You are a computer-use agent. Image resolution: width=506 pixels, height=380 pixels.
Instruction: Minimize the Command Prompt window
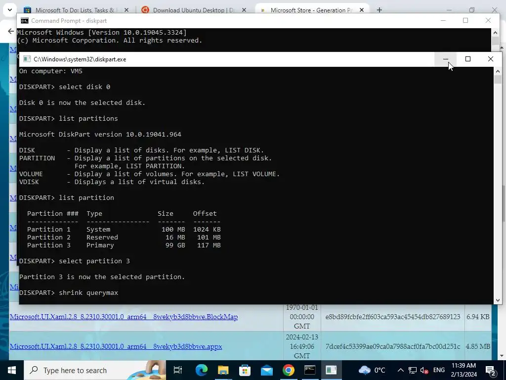tap(443, 20)
